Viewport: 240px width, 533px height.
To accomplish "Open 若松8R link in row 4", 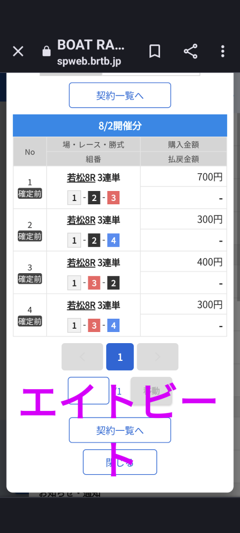I will [81, 305].
